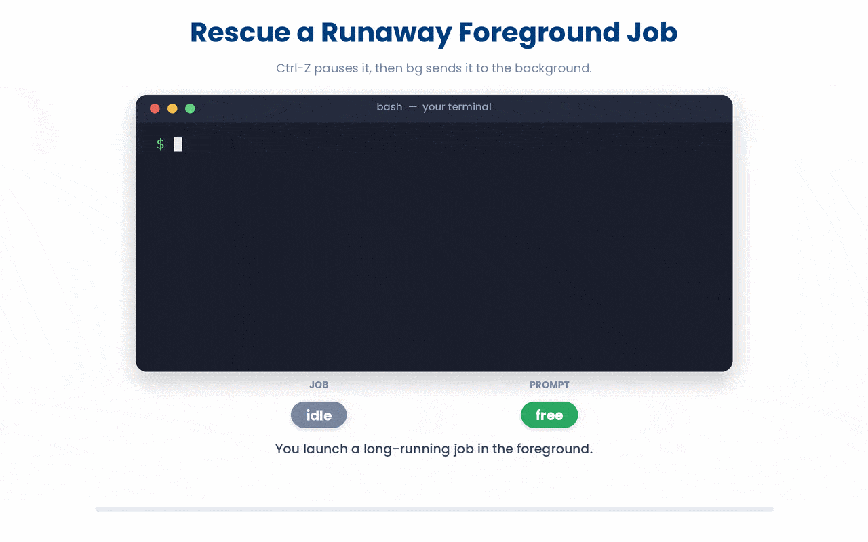
Task: Click the green maximize dot on terminal
Action: pos(190,108)
